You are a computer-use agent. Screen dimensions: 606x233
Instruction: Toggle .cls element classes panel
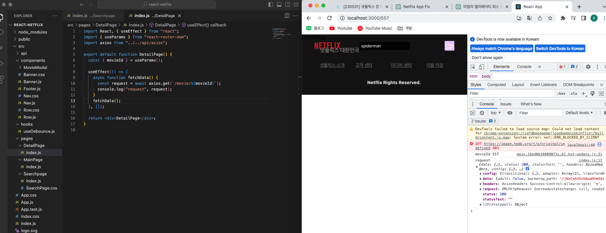point(573,93)
